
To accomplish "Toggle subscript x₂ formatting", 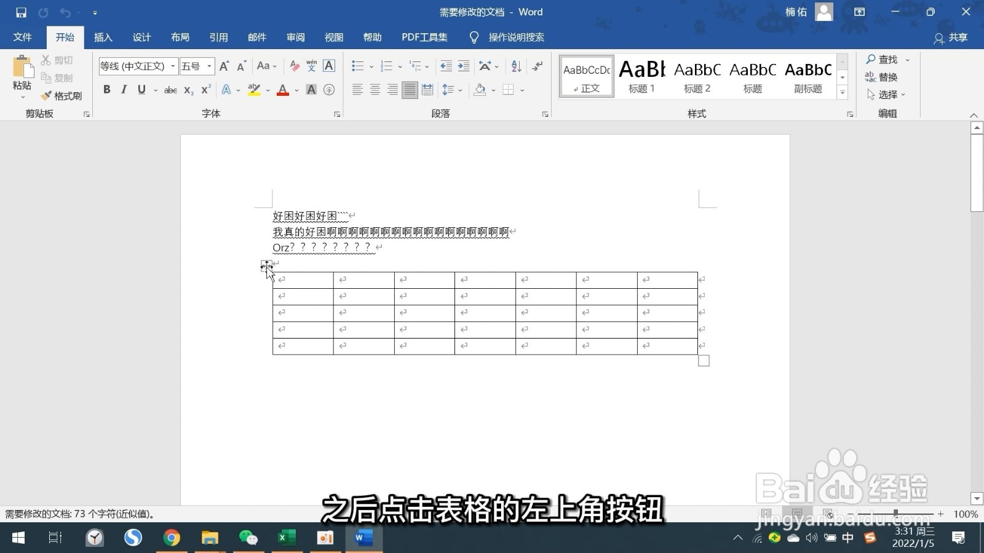I will click(x=189, y=90).
